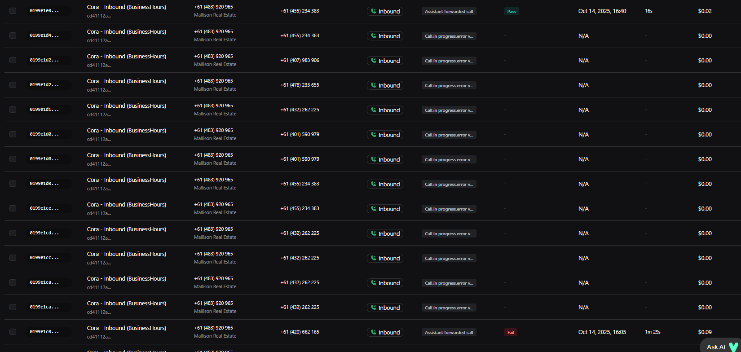Click the Inbound phone icon in the 0199e1ce row
Viewport: 741px width, 352px height.
pyautogui.click(x=374, y=209)
